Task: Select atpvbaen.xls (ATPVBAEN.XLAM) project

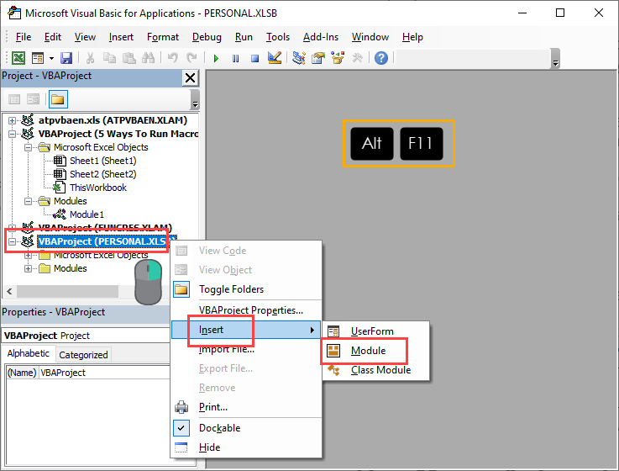Action: tap(113, 120)
